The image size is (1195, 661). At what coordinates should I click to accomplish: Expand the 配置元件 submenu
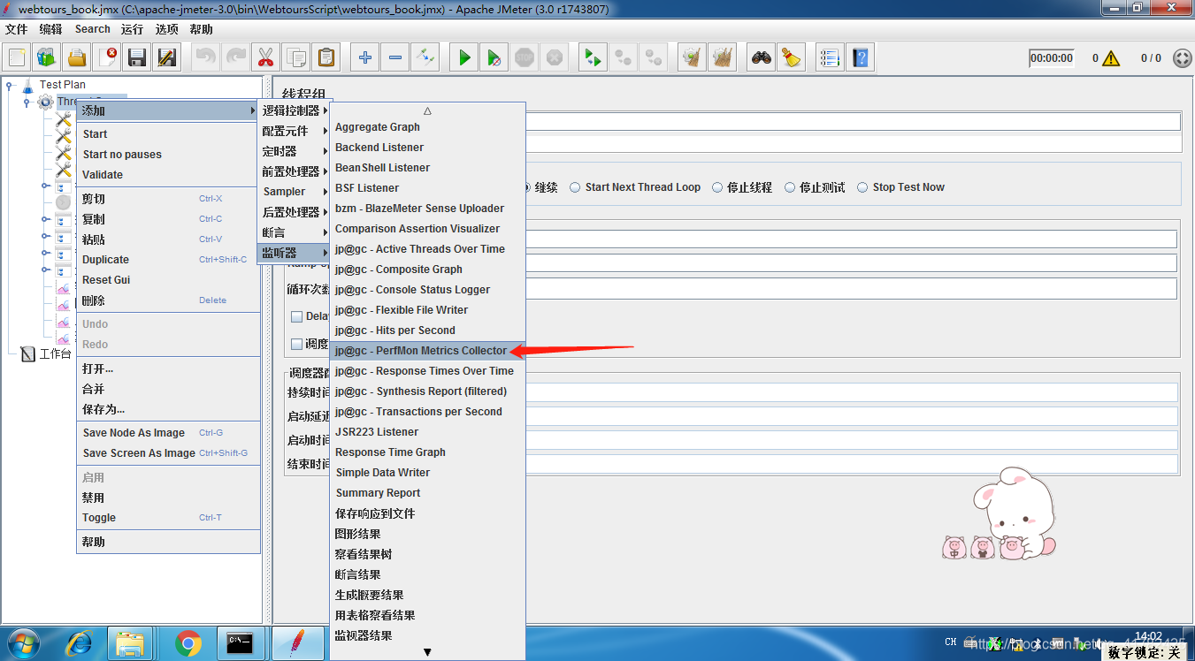(295, 131)
